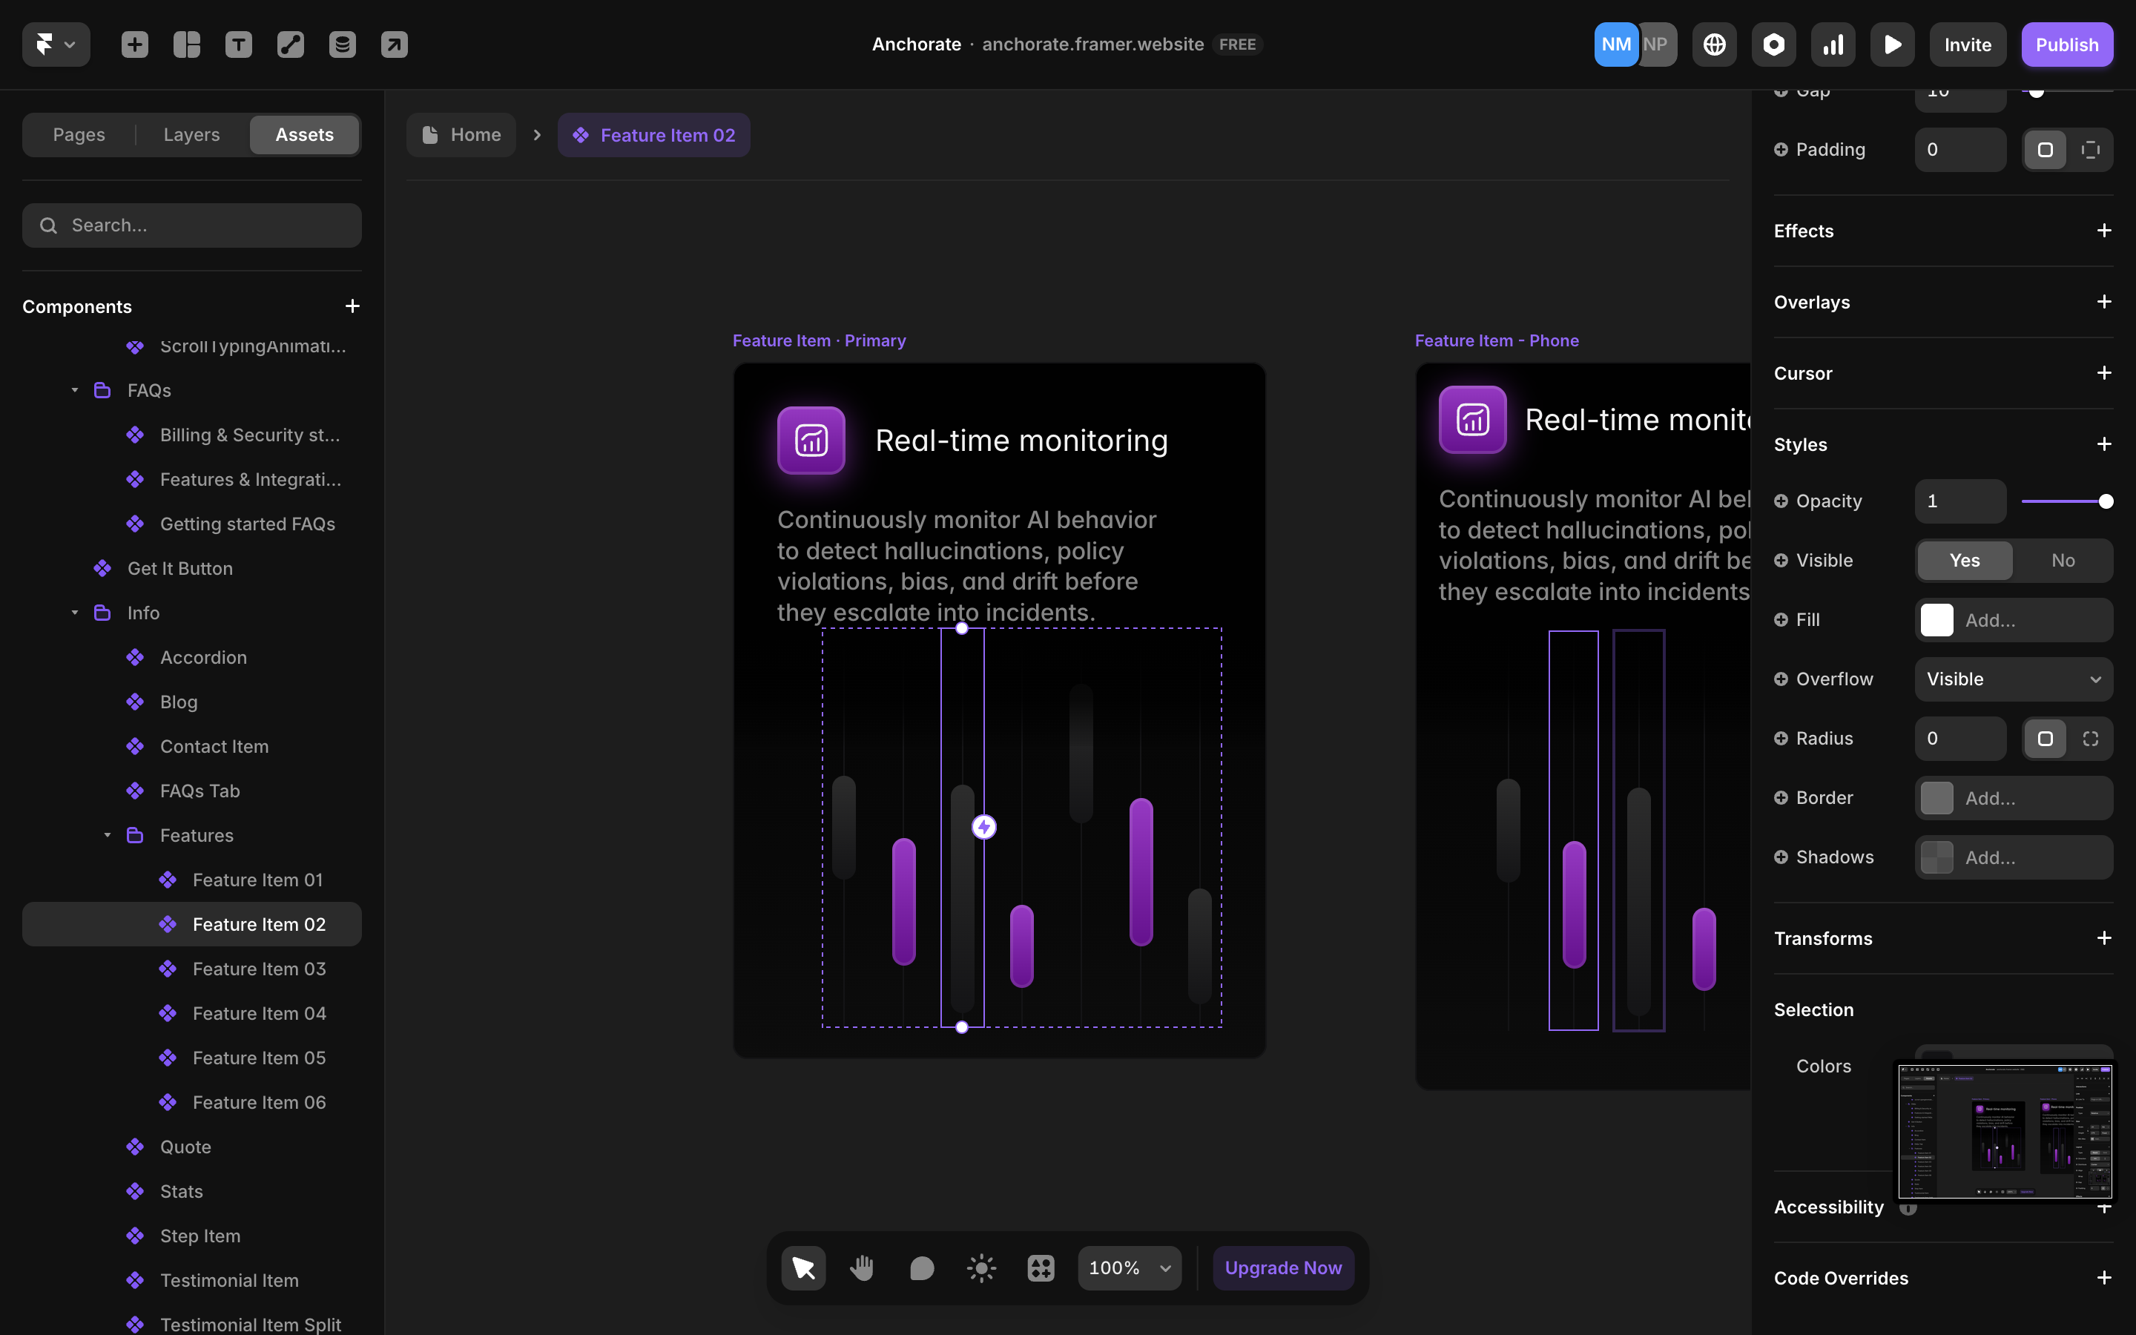
Task: Click the Insert plus icon in top toolbar
Action: 134,44
